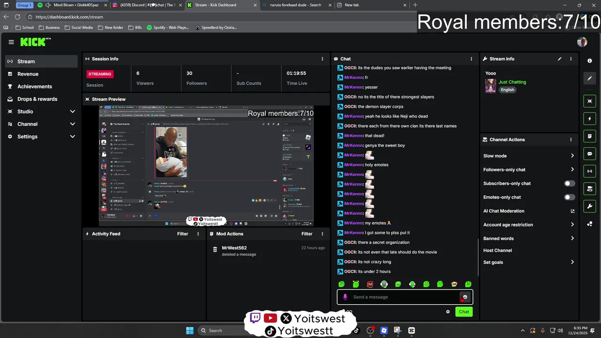Click the stream preview video thumbnail
Viewport: 601px width, 338px height.
pos(206,166)
